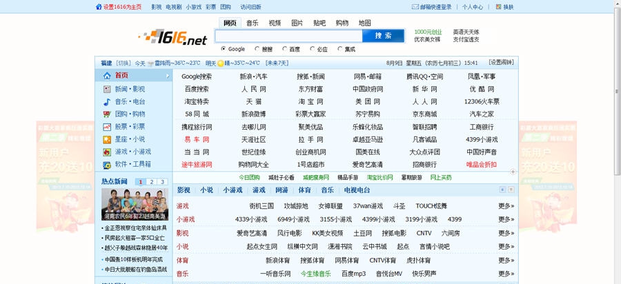
Task: Expand 更多» in the 小说 row
Action: pos(506,246)
